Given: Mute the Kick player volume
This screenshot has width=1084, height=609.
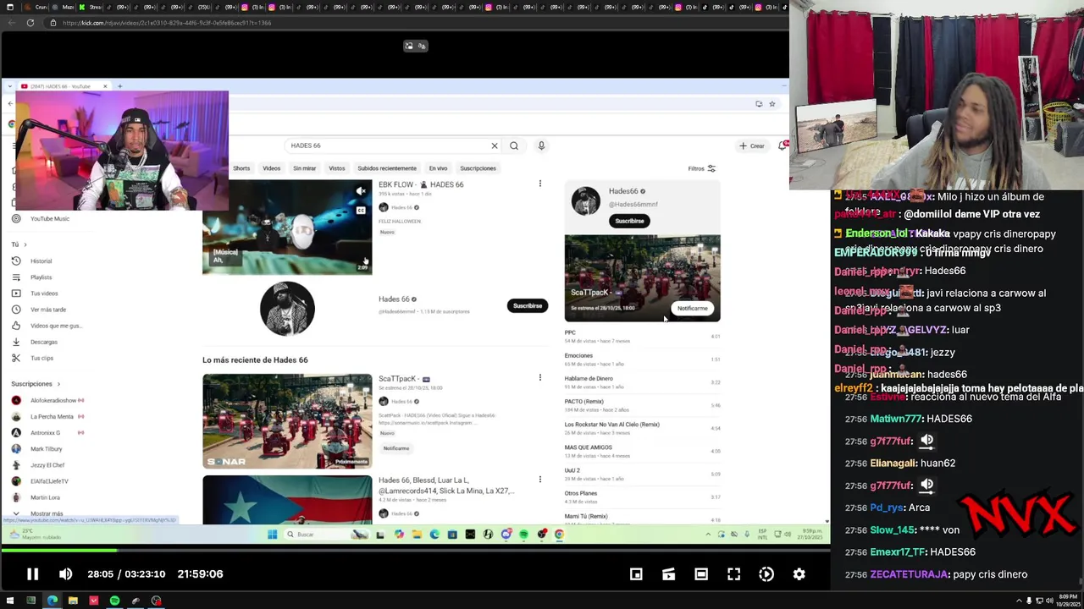Looking at the screenshot, I should (x=66, y=574).
